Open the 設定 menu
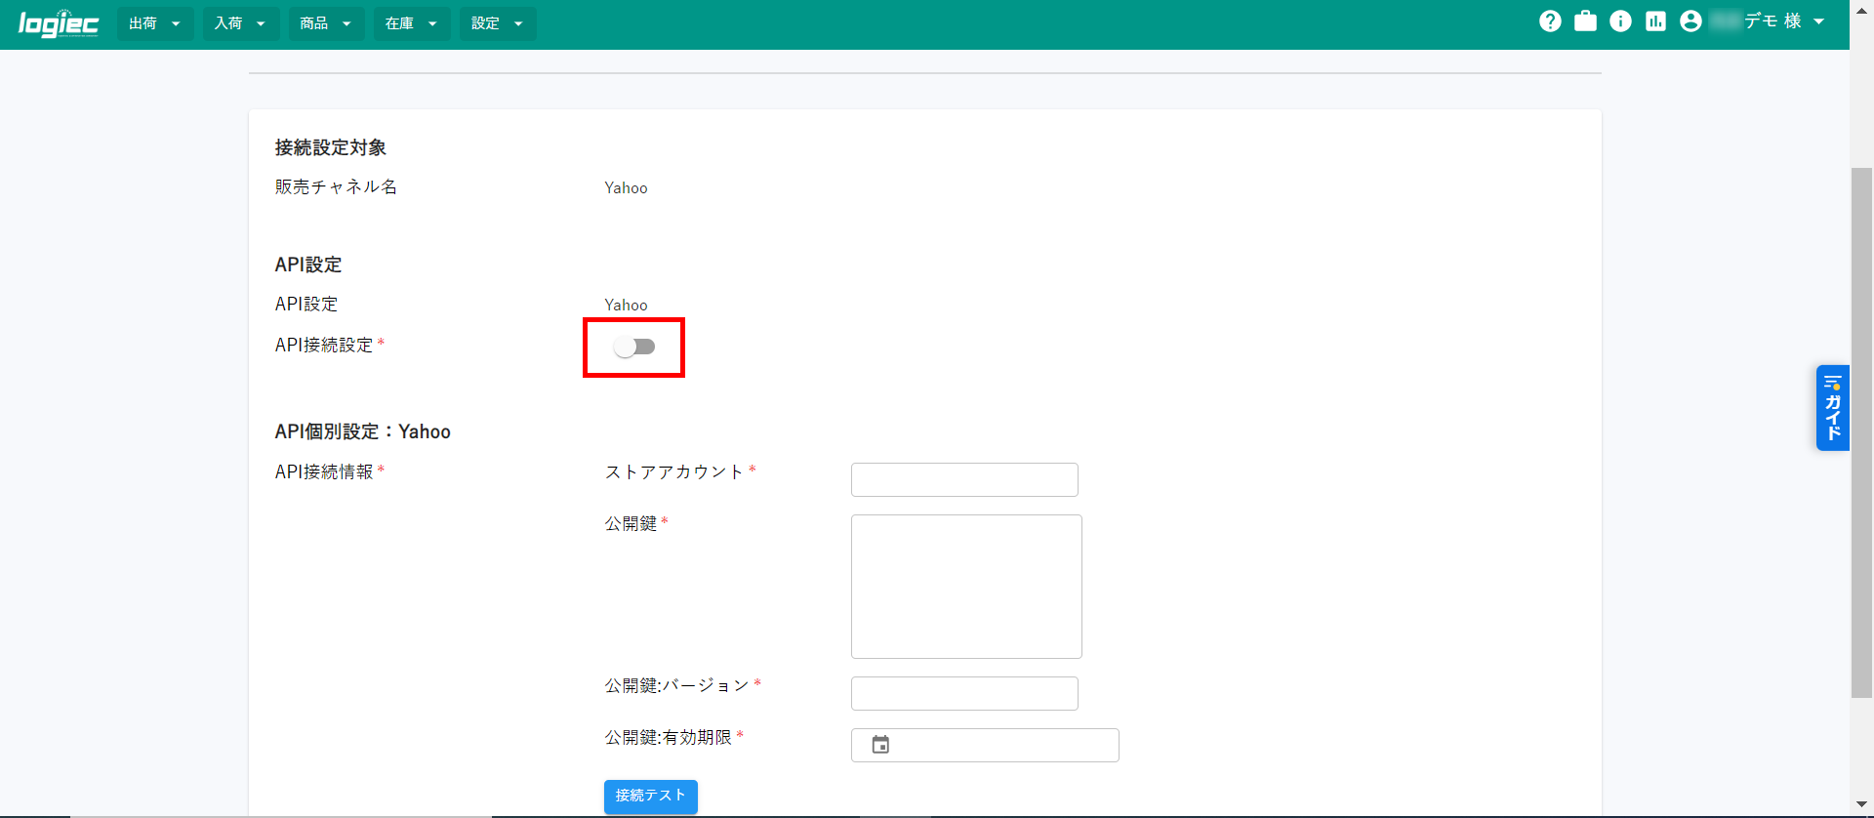Image resolution: width=1874 pixels, height=818 pixels. pyautogui.click(x=497, y=23)
